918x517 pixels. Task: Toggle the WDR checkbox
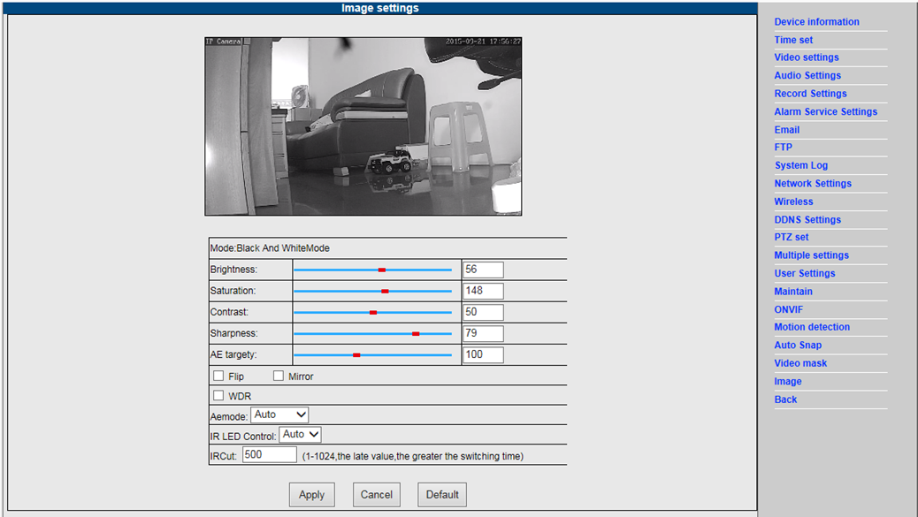[218, 395]
